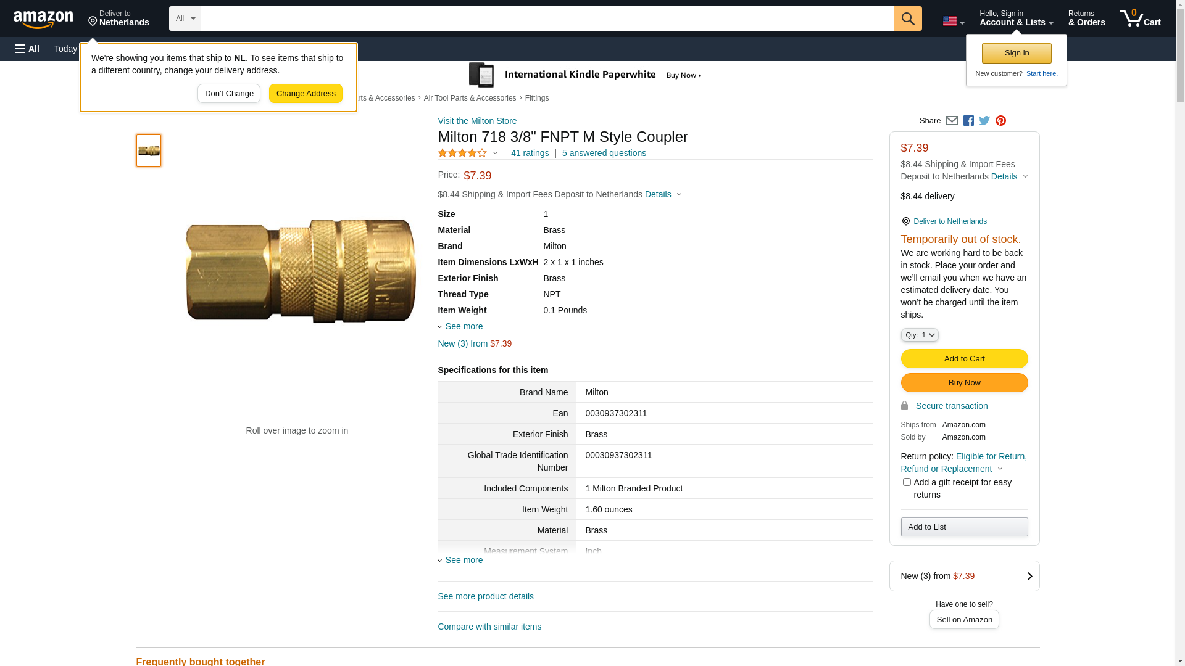Viewport: 1185px width, 666px height.
Task: Check the gift receipt checkbox
Action: pos(906,482)
